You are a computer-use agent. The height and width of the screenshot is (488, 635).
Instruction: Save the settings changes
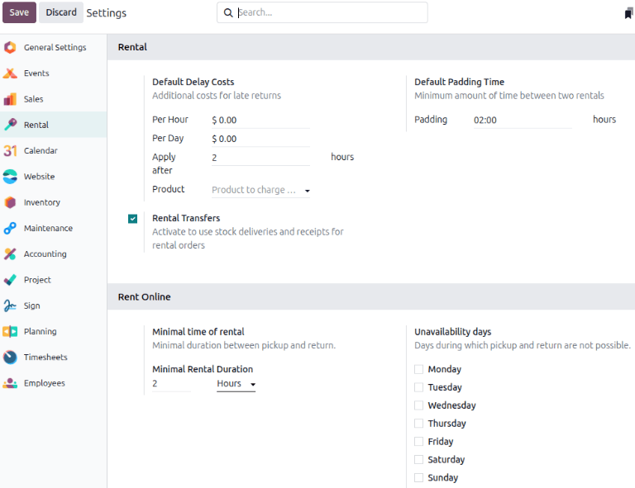tap(19, 12)
